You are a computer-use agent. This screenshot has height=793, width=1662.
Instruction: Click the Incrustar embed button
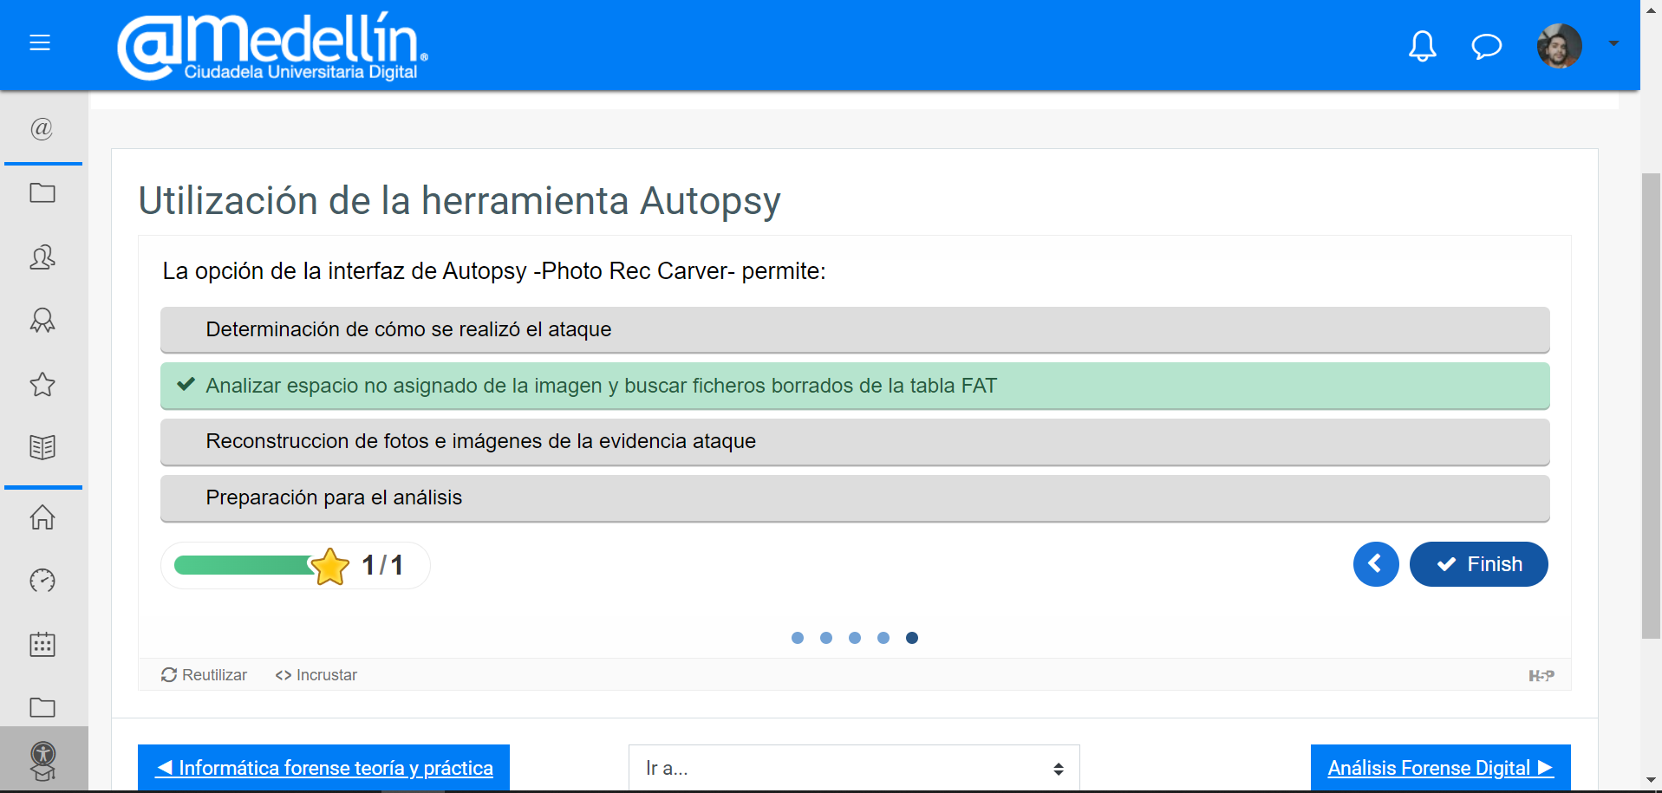pos(316,675)
